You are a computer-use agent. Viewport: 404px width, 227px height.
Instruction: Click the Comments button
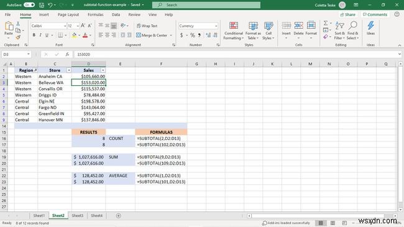click(375, 15)
